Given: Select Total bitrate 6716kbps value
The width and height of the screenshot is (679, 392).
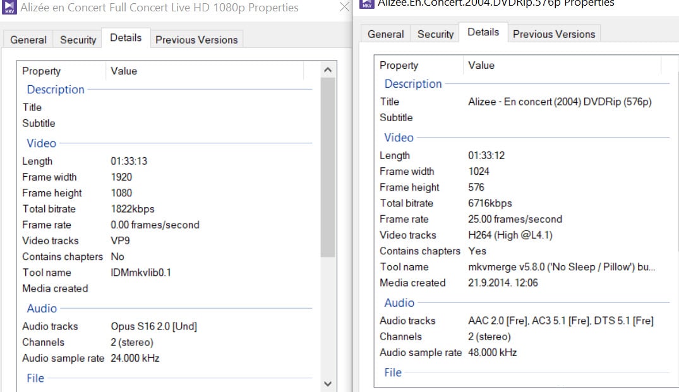Looking at the screenshot, I should click(490, 203).
